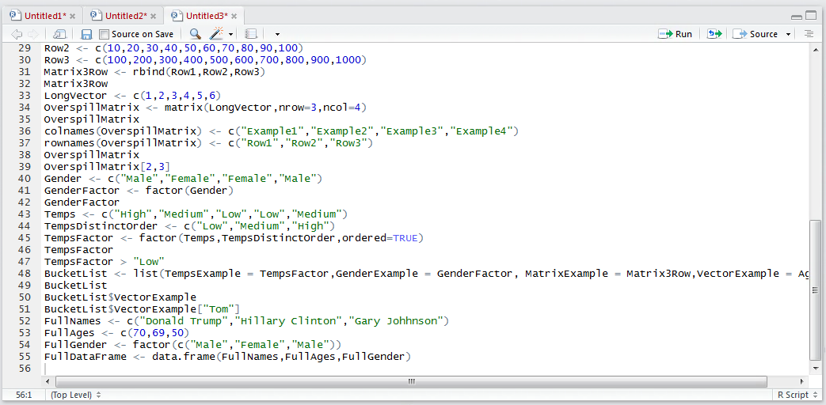
Task: Click the BucketList <- list( line
Action: pyautogui.click(x=424, y=274)
